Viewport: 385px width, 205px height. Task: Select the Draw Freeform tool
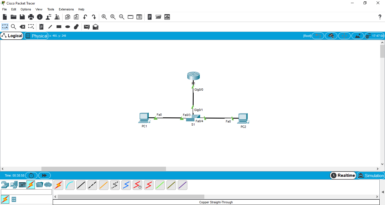point(76,27)
